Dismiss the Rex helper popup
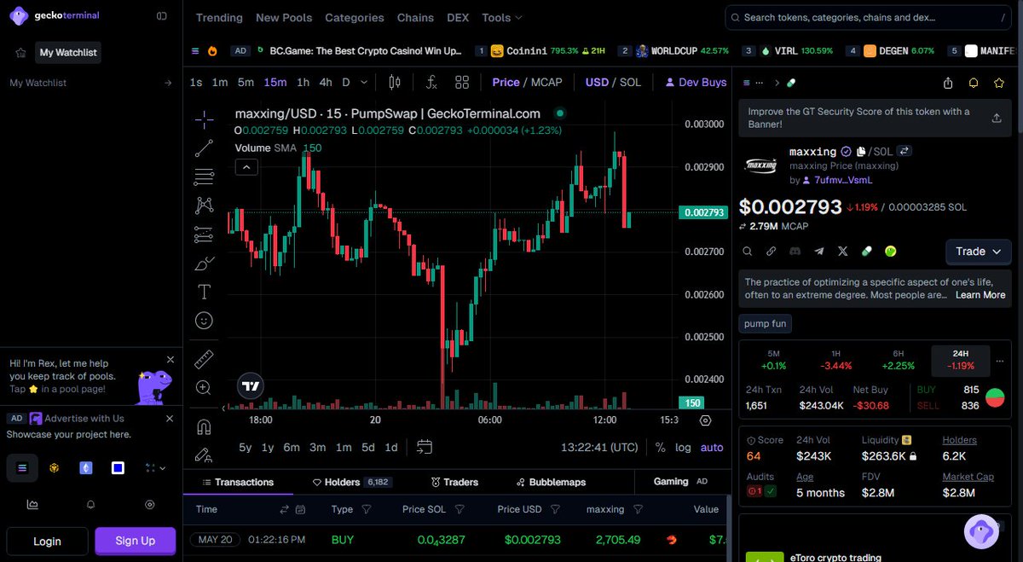Image resolution: width=1023 pixels, height=562 pixels. (170, 360)
